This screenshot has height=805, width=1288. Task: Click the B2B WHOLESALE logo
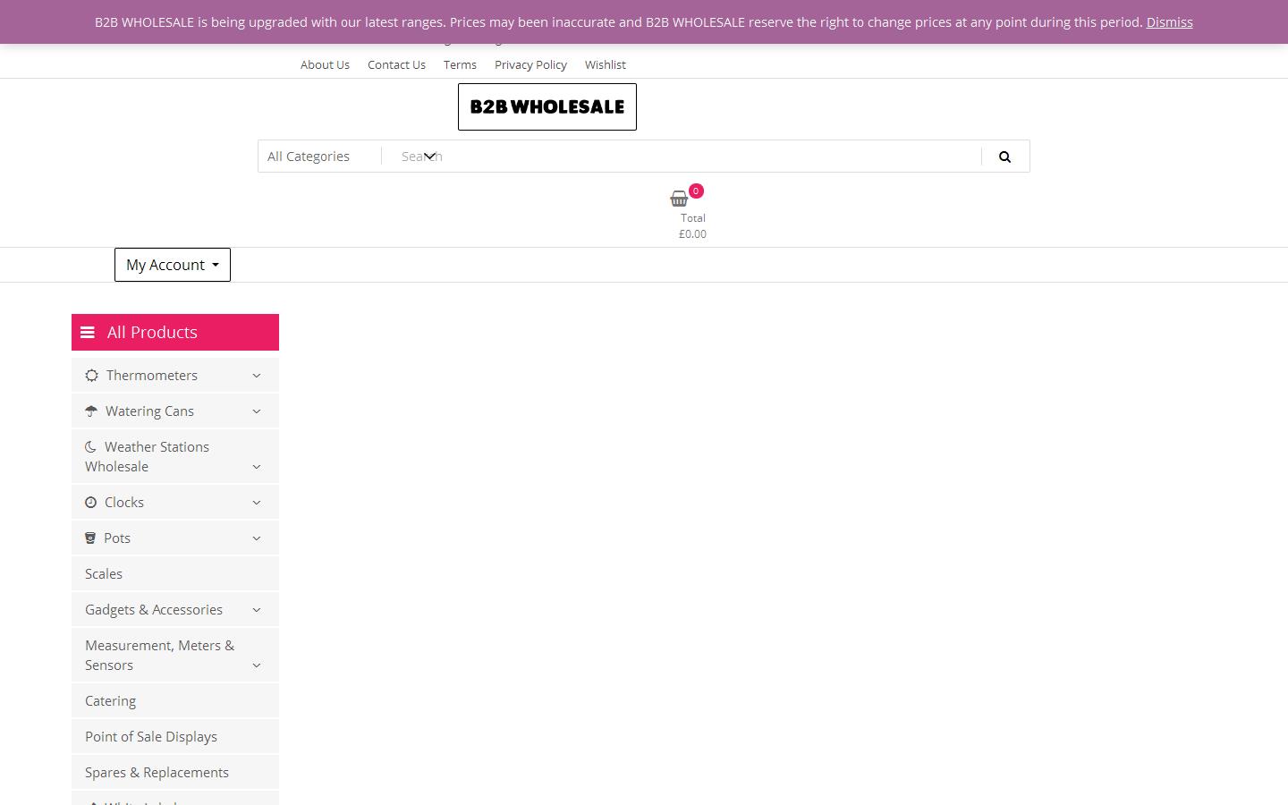[547, 106]
